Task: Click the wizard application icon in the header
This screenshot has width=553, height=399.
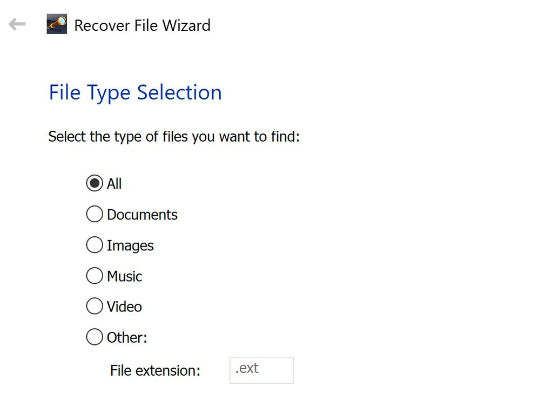Action: click(56, 24)
